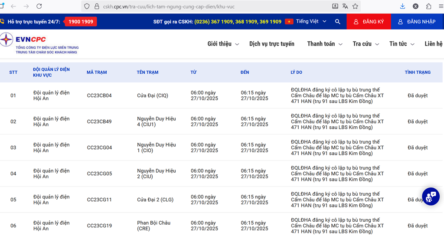Click the search magnifier in top bar
The height and width of the screenshot is (236, 444).
coord(338,22)
